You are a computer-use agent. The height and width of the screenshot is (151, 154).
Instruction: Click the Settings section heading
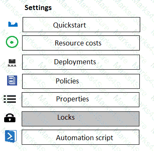[x=38, y=8]
